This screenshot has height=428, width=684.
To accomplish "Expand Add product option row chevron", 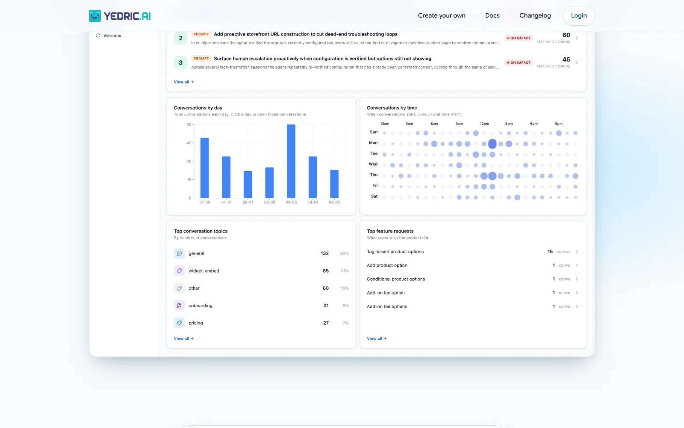I will [577, 265].
